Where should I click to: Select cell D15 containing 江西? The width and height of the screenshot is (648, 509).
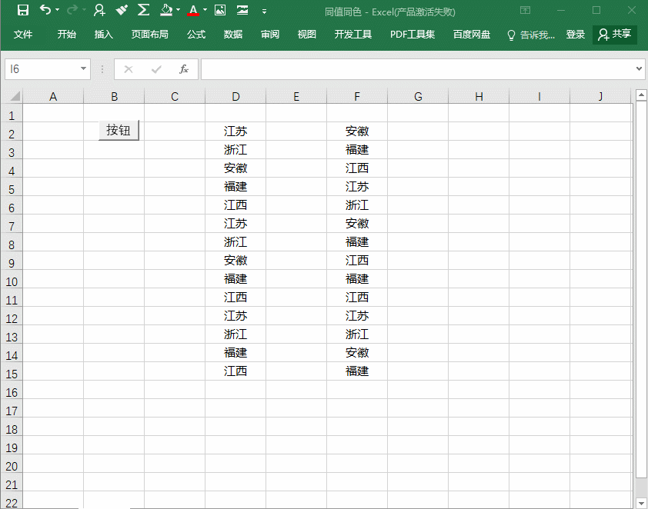click(235, 371)
